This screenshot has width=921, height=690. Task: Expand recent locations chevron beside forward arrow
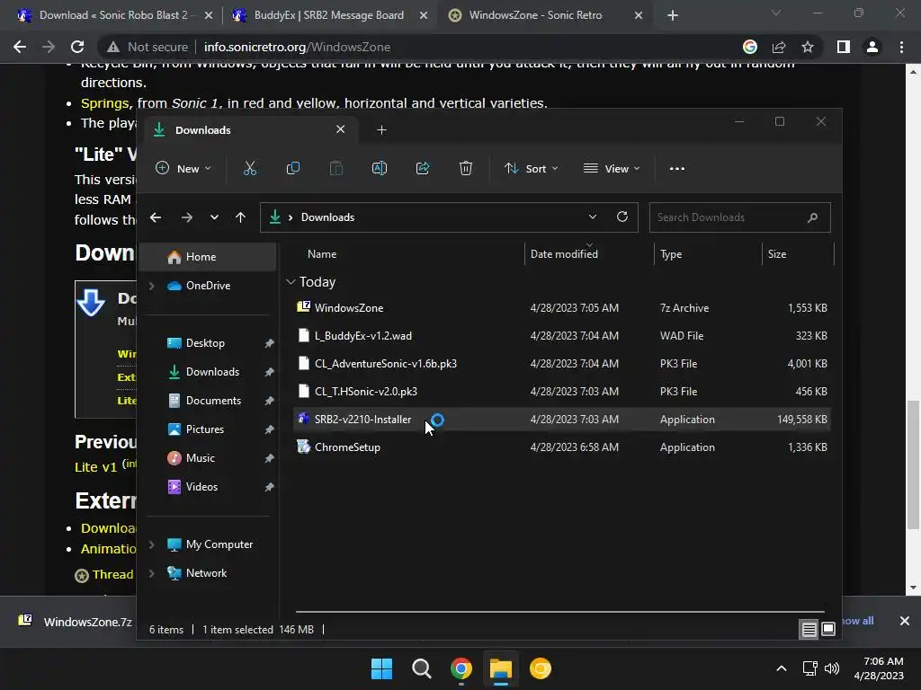(214, 217)
